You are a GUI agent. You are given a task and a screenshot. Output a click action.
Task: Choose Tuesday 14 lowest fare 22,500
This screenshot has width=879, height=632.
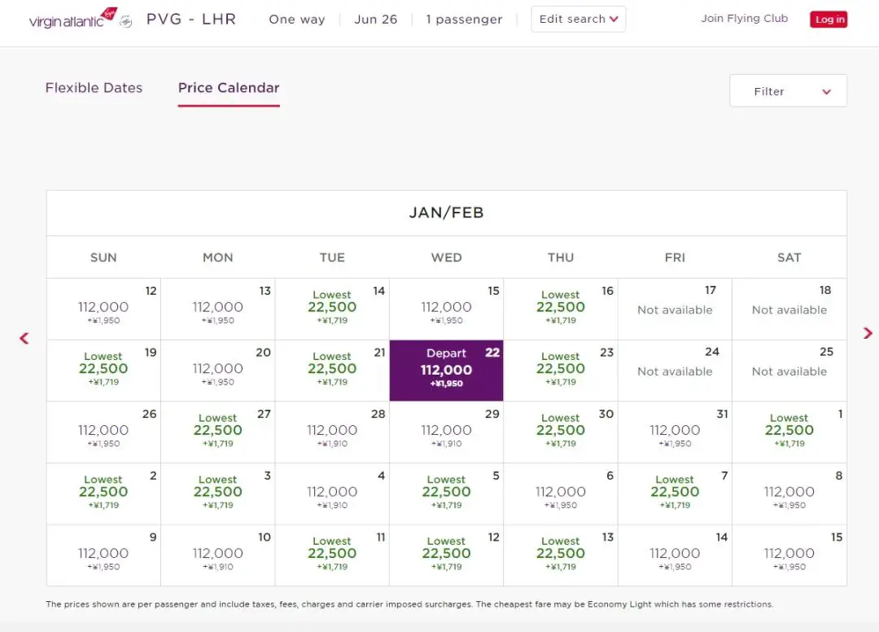tap(332, 309)
